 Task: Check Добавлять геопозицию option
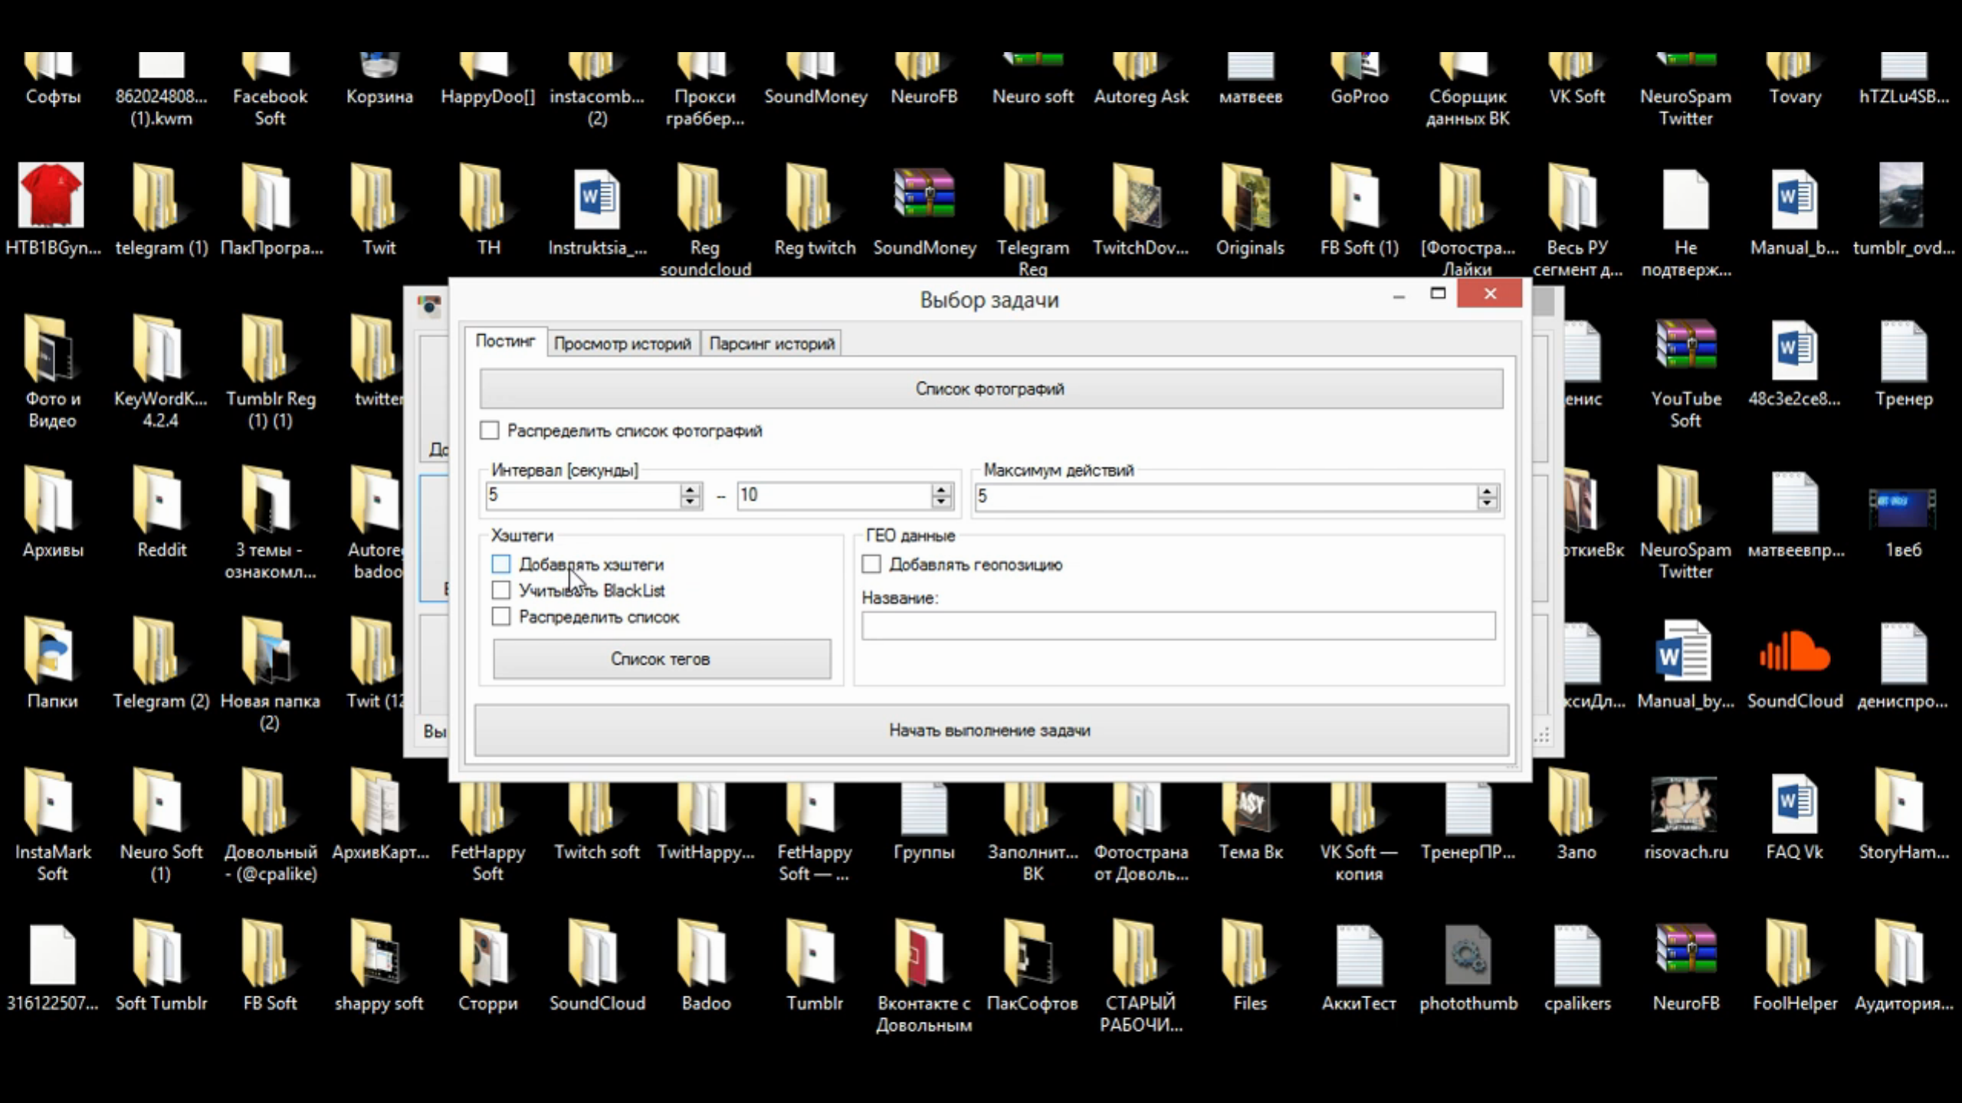[x=871, y=565]
